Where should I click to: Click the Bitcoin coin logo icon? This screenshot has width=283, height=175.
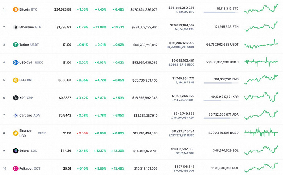click(16, 9)
